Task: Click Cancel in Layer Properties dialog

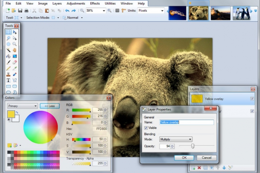Action: [207, 158]
